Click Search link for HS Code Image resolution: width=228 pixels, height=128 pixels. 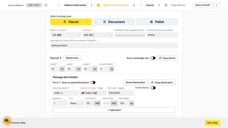(121, 88)
